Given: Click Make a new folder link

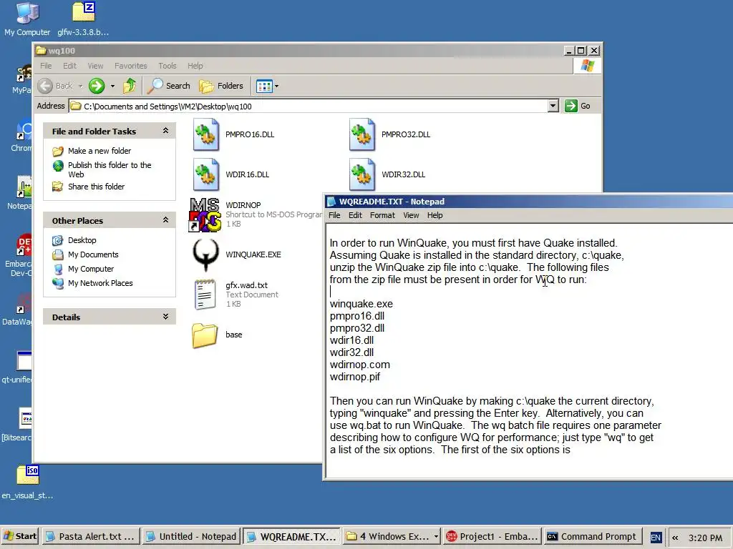Looking at the screenshot, I should click(99, 151).
